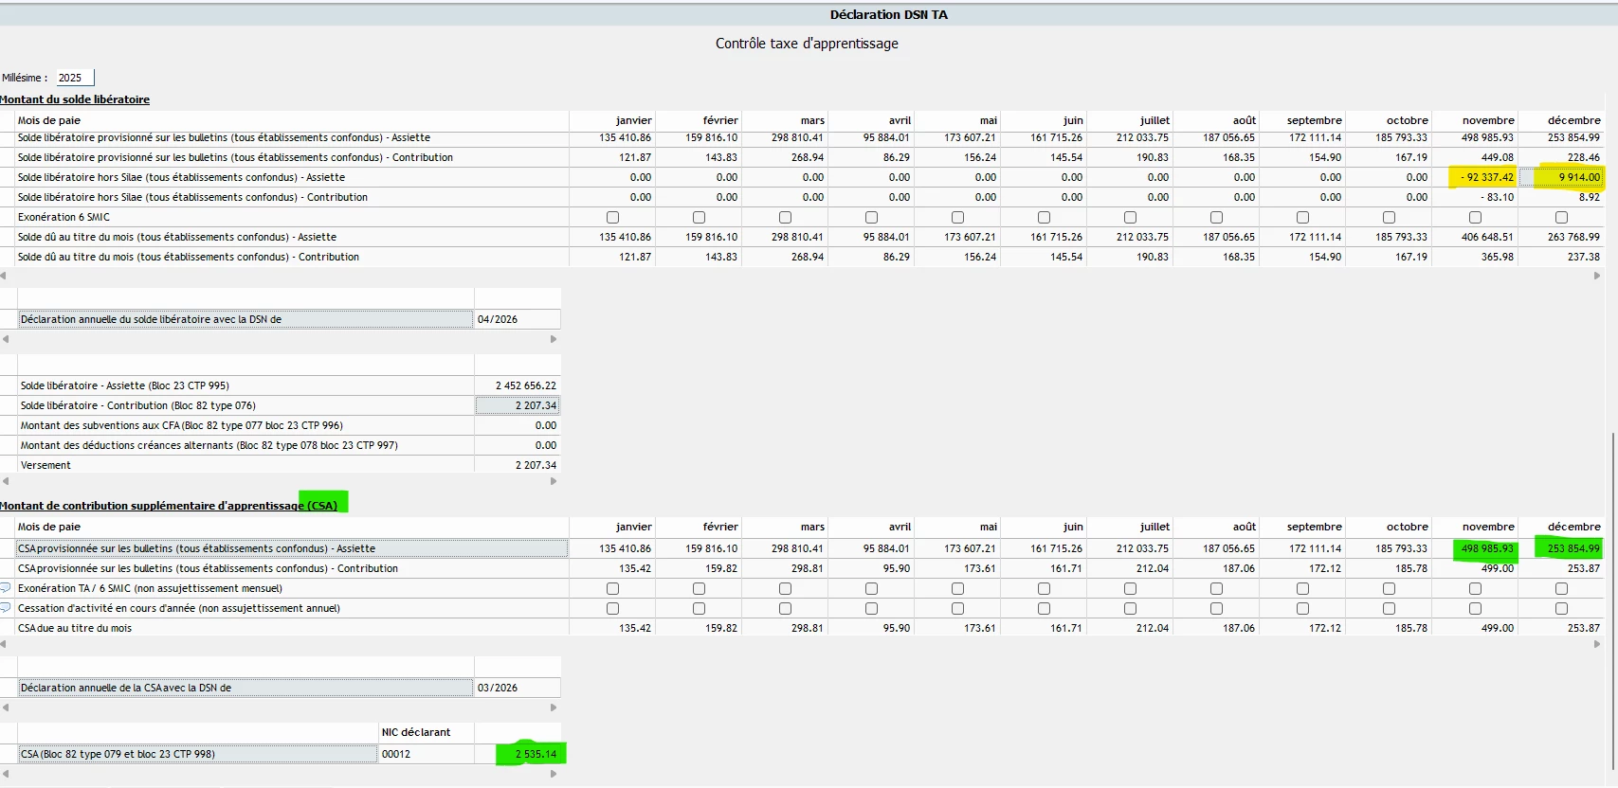Select the Solde libératoire Assiette total 2 452 656.22
This screenshot has width=1618, height=788.
pos(518,385)
